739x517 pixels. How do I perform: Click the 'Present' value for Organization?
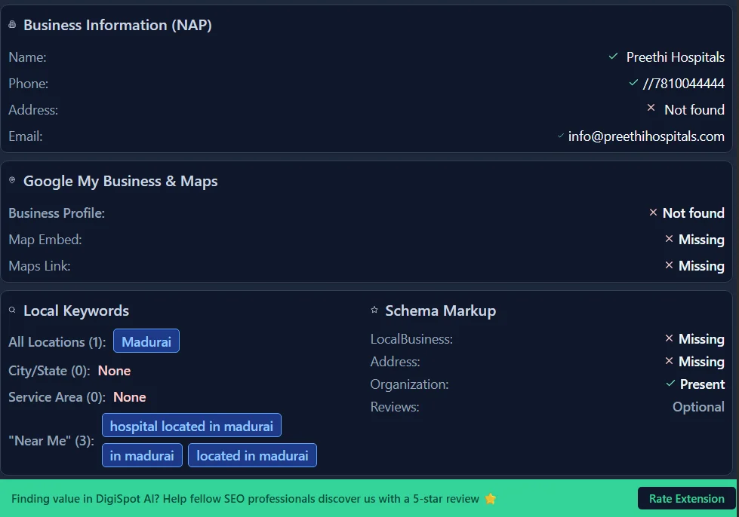click(x=702, y=384)
